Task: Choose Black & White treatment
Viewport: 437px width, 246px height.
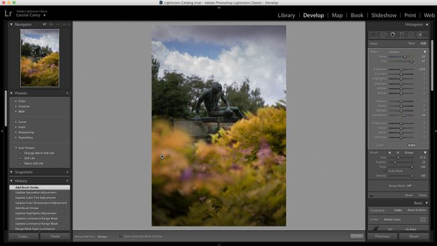Action: [417, 210]
